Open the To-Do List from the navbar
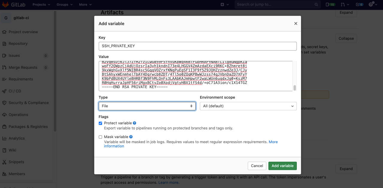Viewport: 383px width, 188px height. pyautogui.click(x=358, y=4)
